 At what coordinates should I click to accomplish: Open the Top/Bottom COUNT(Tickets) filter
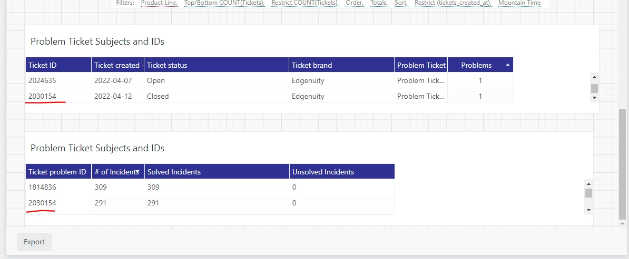click(x=224, y=3)
